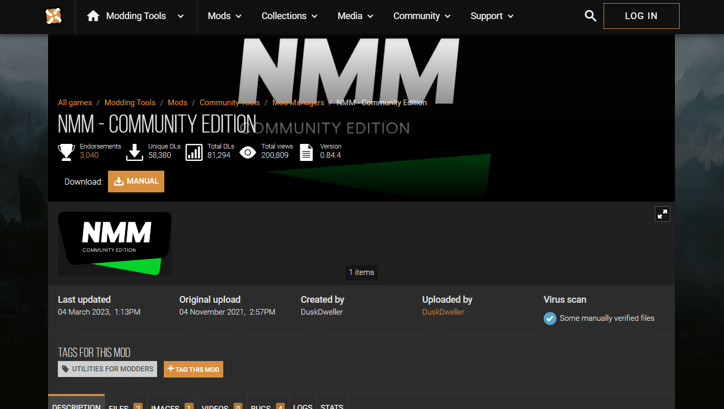Click the Endorsements trophy icon

66,152
